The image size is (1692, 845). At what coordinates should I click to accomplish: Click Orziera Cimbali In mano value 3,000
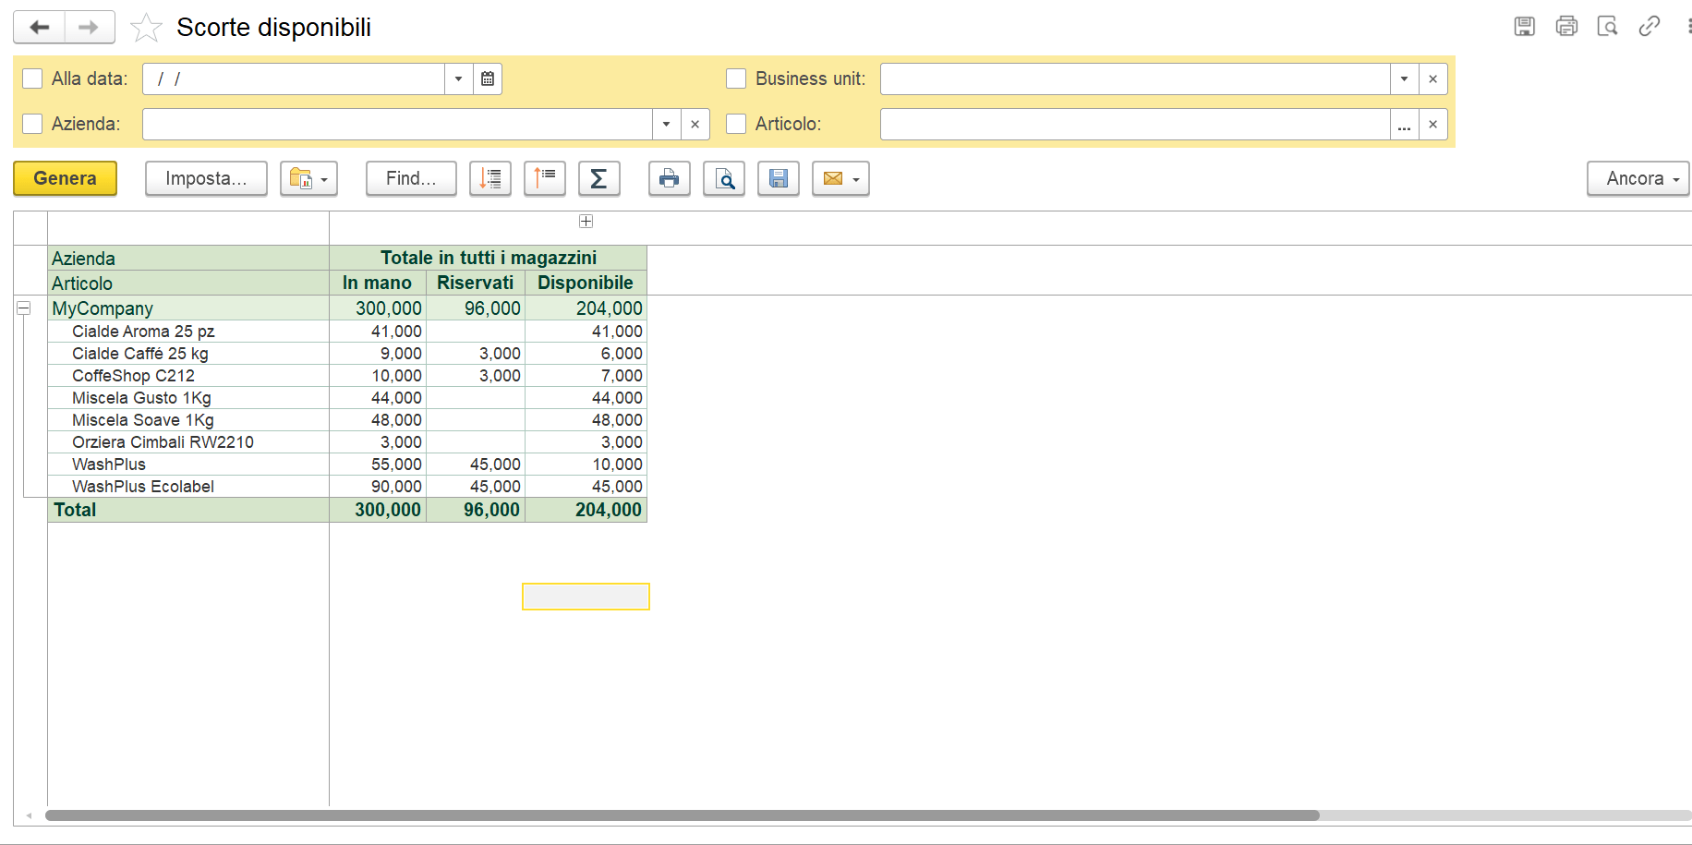(x=401, y=442)
